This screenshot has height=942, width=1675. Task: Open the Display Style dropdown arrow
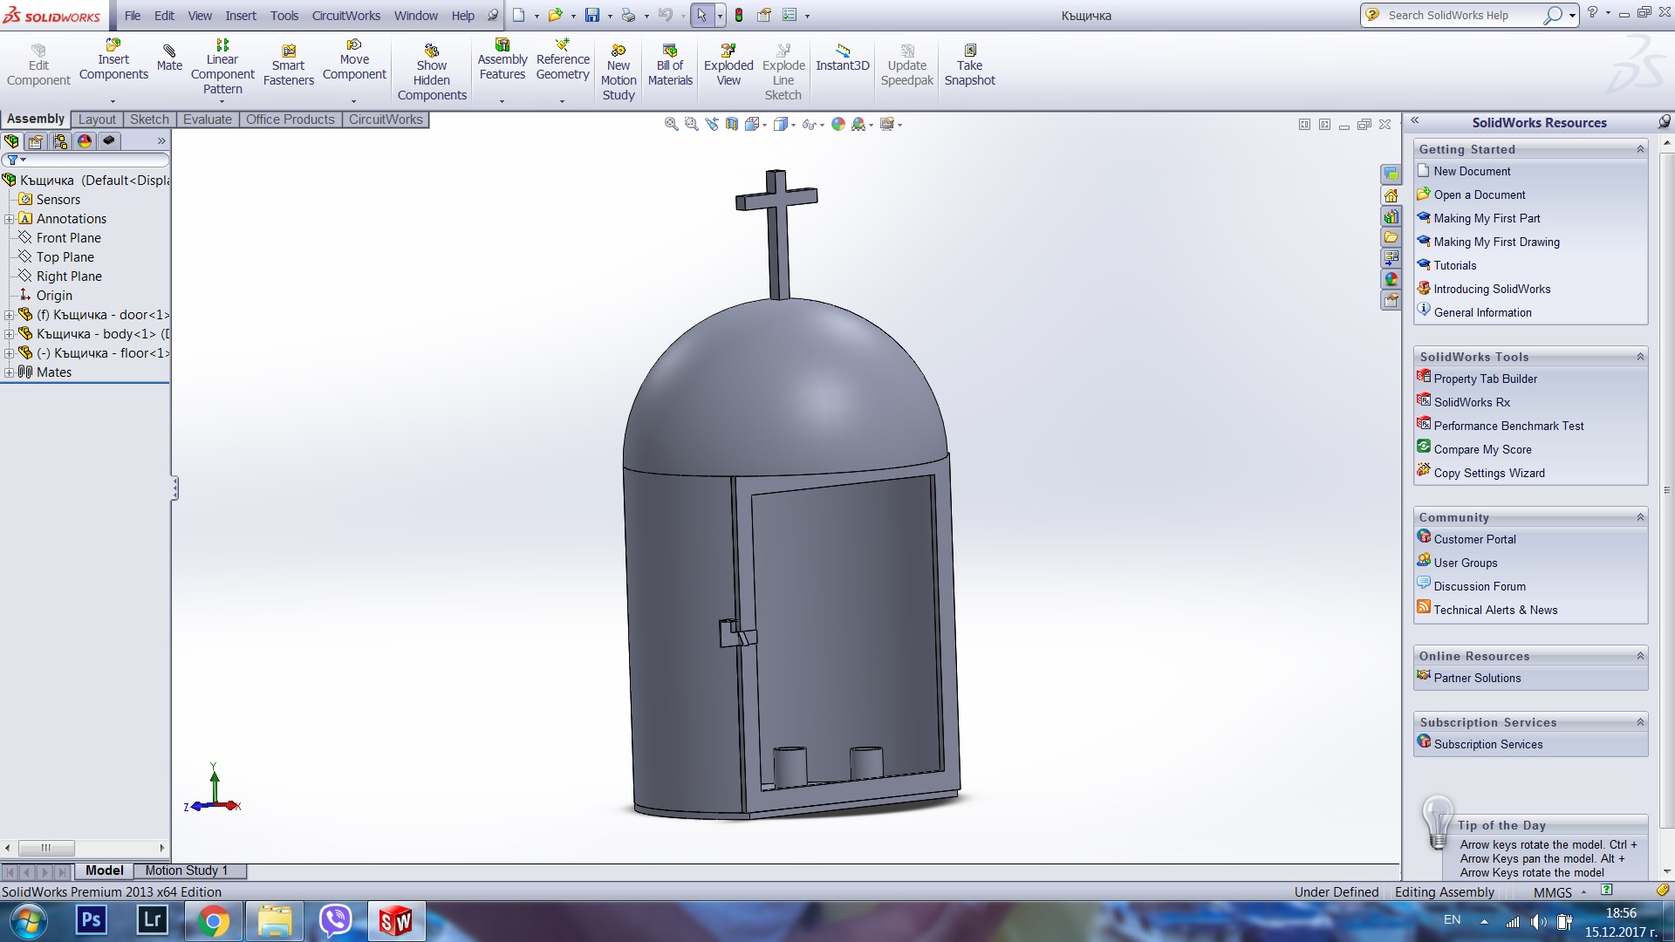[x=793, y=126]
